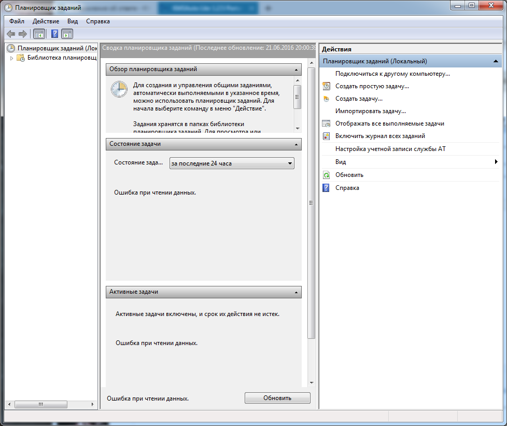Click the 'Создать задачу' icon
The height and width of the screenshot is (426, 507).
point(326,99)
